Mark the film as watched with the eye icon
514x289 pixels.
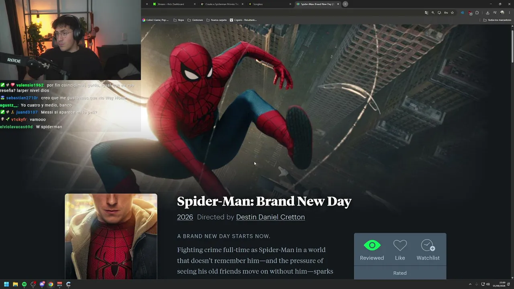pyautogui.click(x=372, y=245)
